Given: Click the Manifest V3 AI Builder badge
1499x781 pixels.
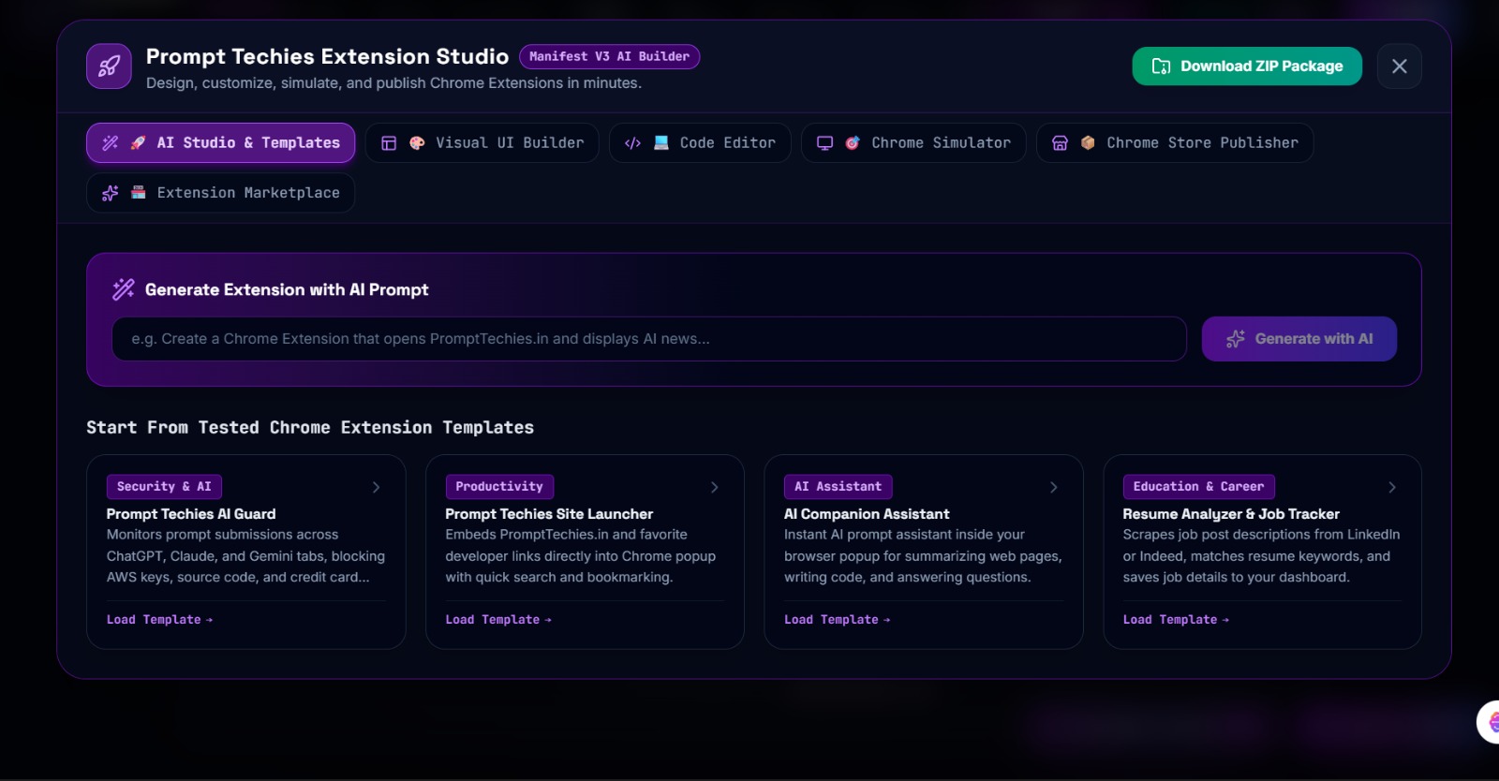Looking at the screenshot, I should pyautogui.click(x=609, y=57).
